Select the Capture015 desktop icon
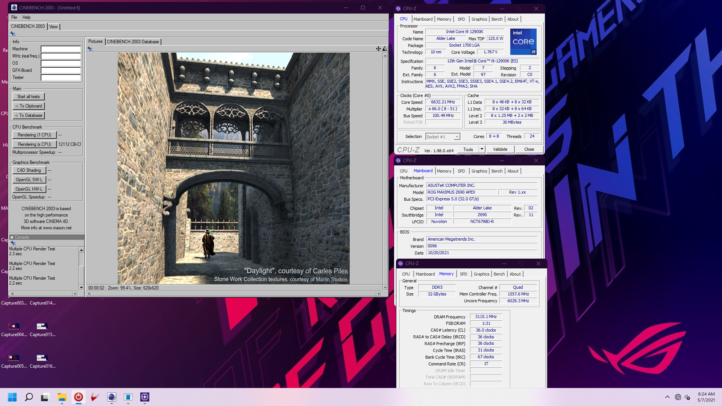The width and height of the screenshot is (722, 406). coord(42,329)
